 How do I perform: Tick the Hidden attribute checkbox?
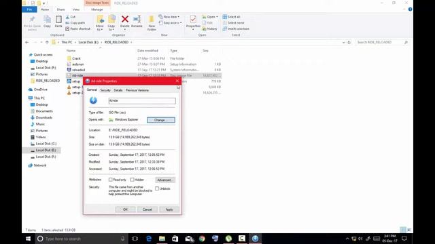point(133,180)
